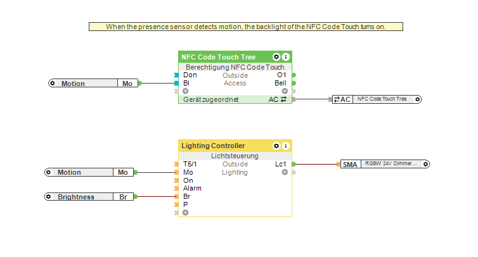Open gear icon on Lighting Controller block header
478x257 pixels.
click(x=276, y=146)
